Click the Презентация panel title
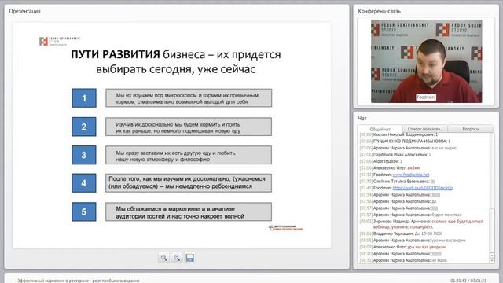The image size is (503, 283). click(24, 11)
